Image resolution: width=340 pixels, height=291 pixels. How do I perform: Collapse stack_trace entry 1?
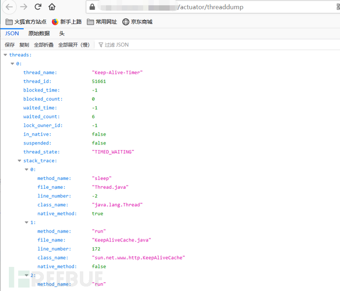[27, 222]
